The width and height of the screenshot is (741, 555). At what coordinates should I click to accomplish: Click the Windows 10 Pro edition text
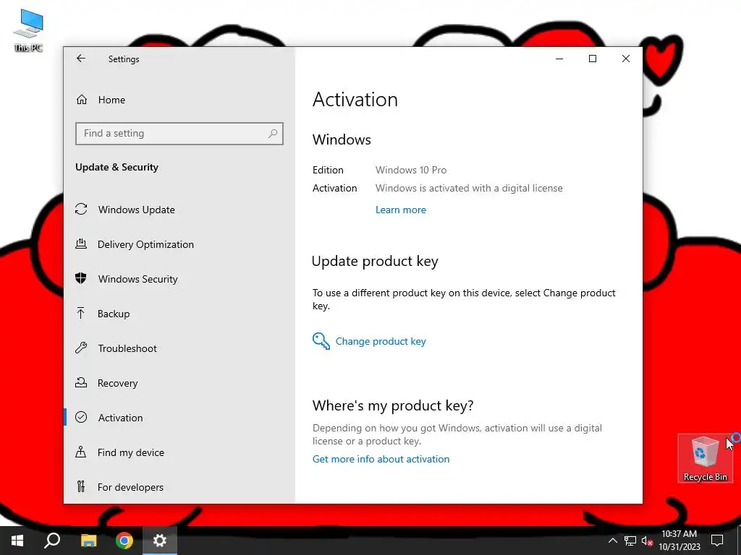pyautogui.click(x=411, y=170)
